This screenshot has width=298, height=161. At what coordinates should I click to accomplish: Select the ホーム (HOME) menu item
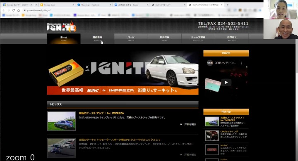click(64, 39)
